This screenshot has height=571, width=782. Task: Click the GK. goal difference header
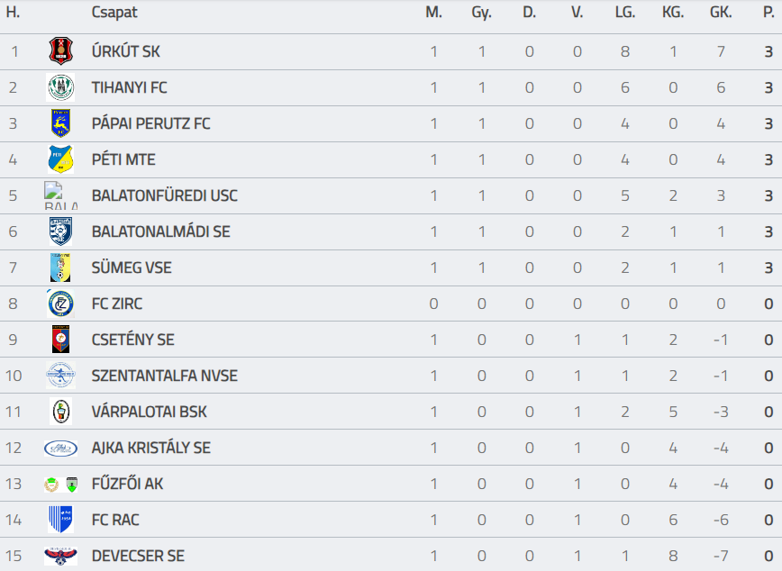(x=720, y=13)
